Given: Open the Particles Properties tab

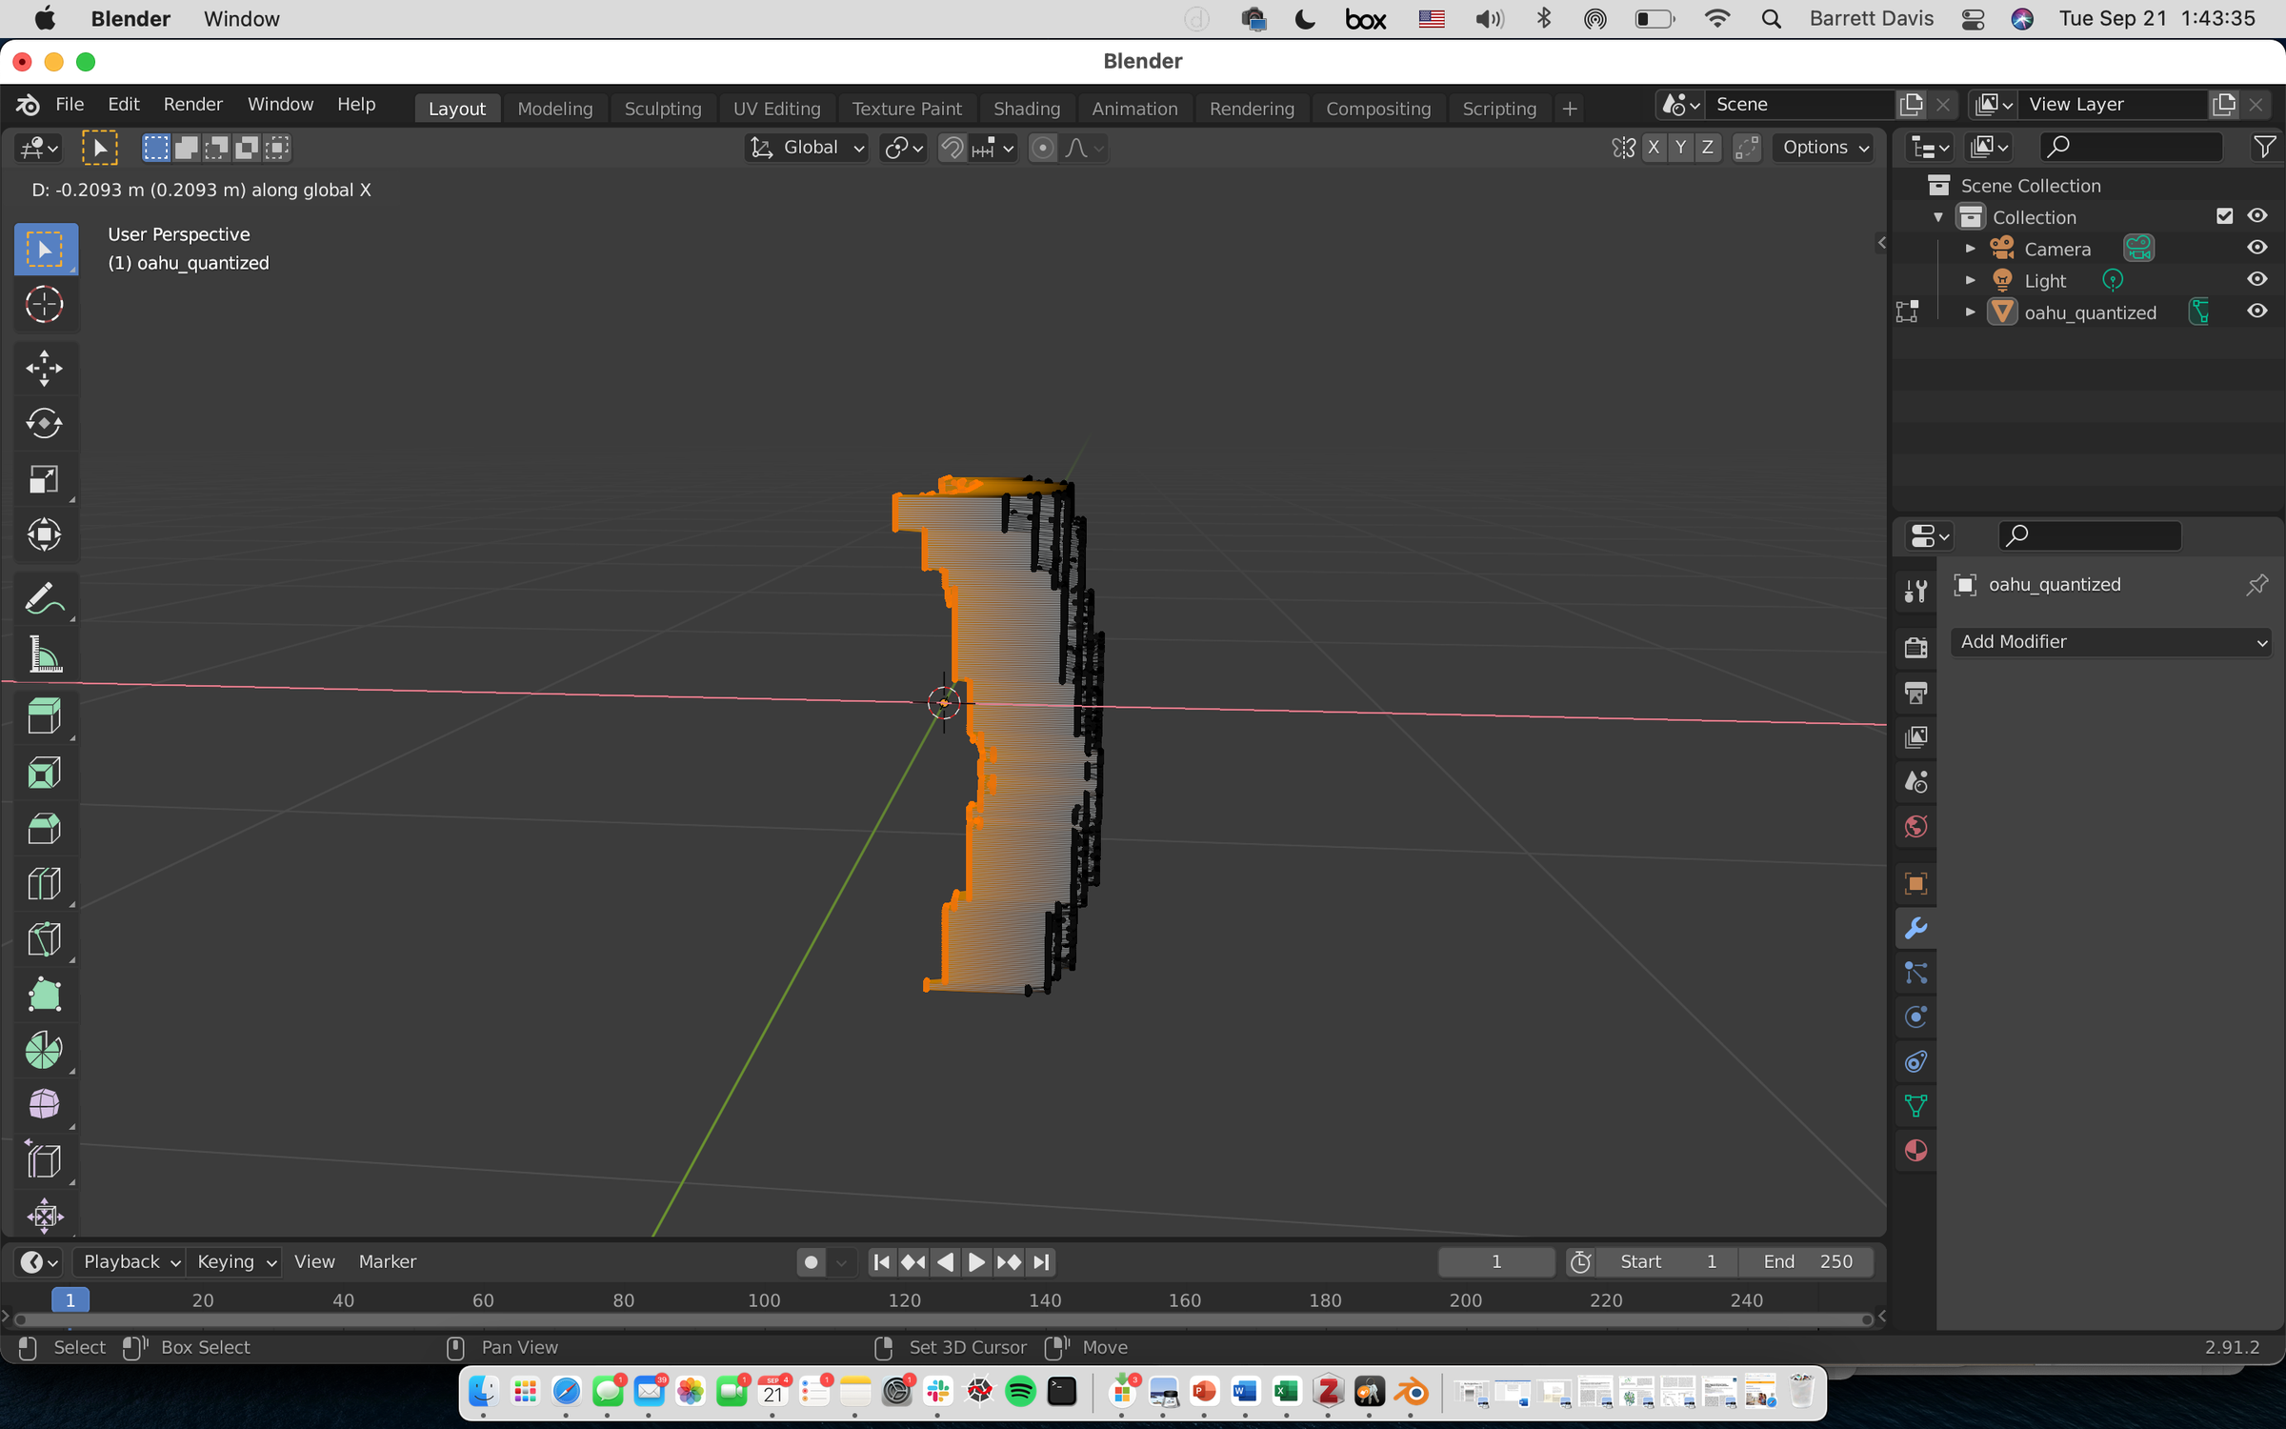Looking at the screenshot, I should click(1915, 973).
